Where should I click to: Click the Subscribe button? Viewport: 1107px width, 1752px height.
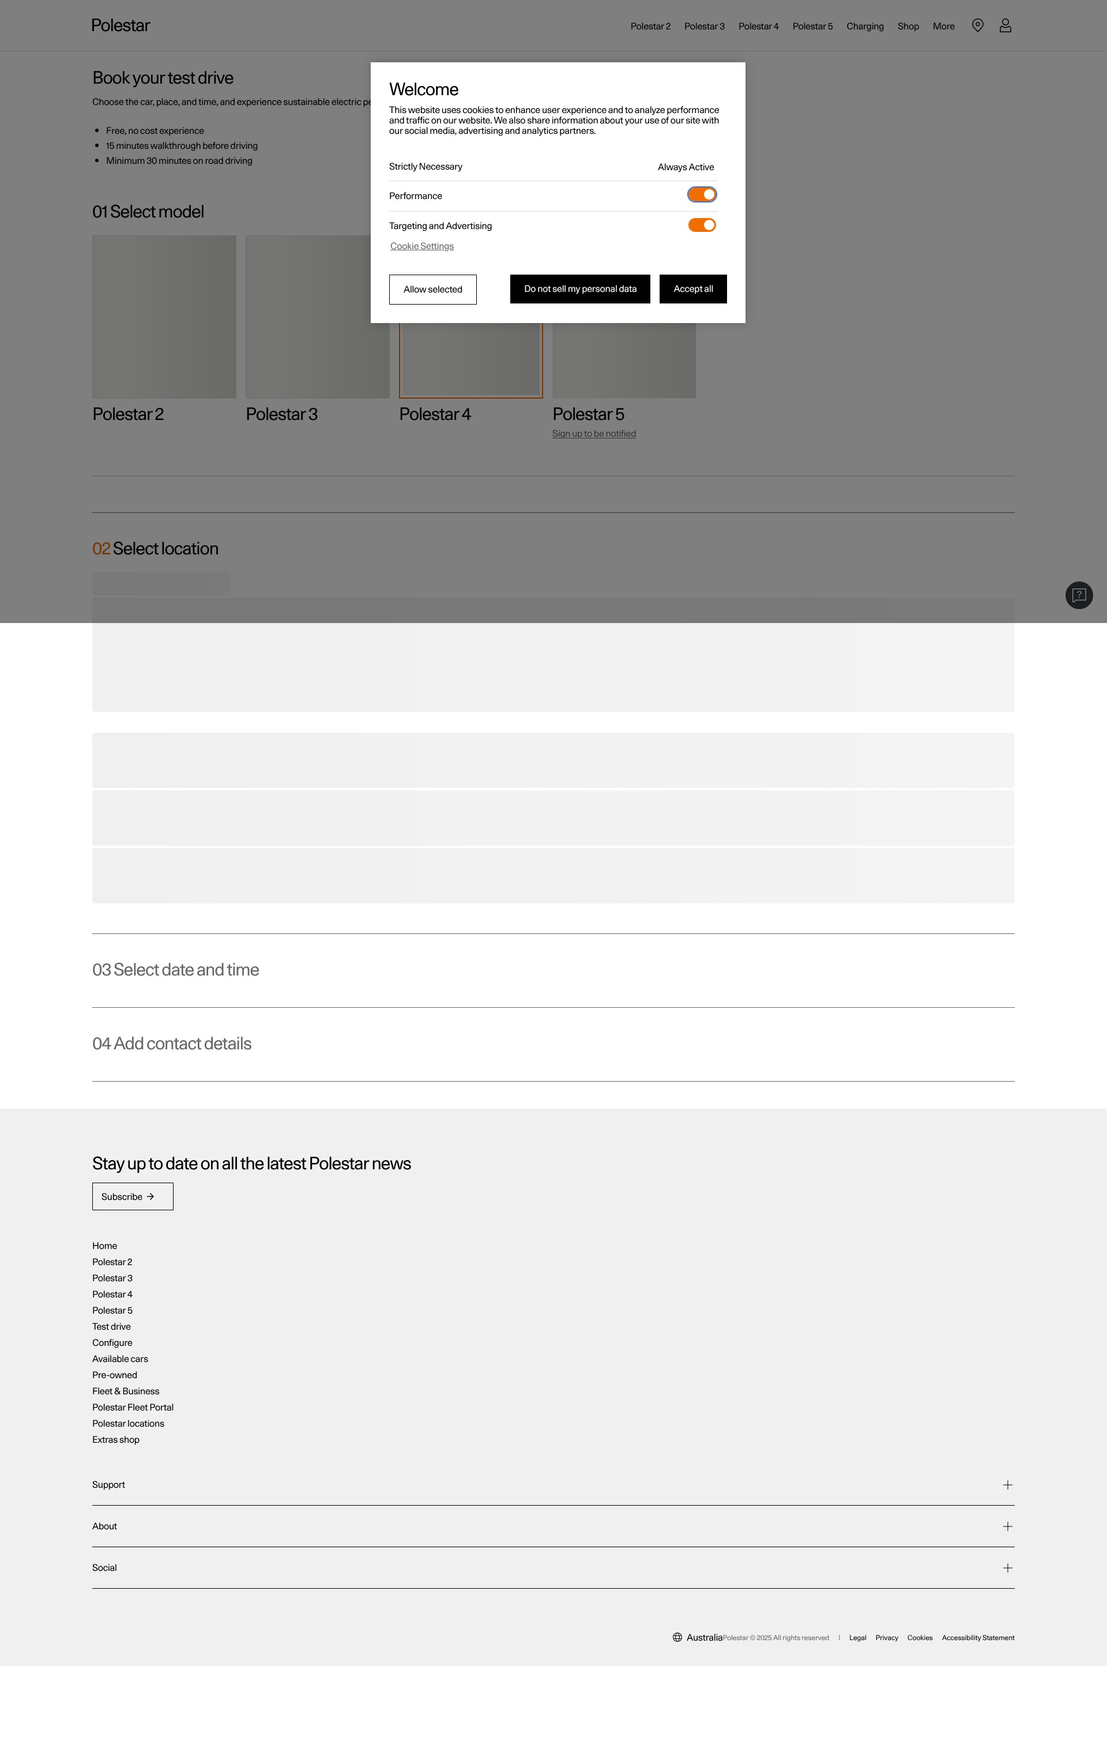(133, 1196)
